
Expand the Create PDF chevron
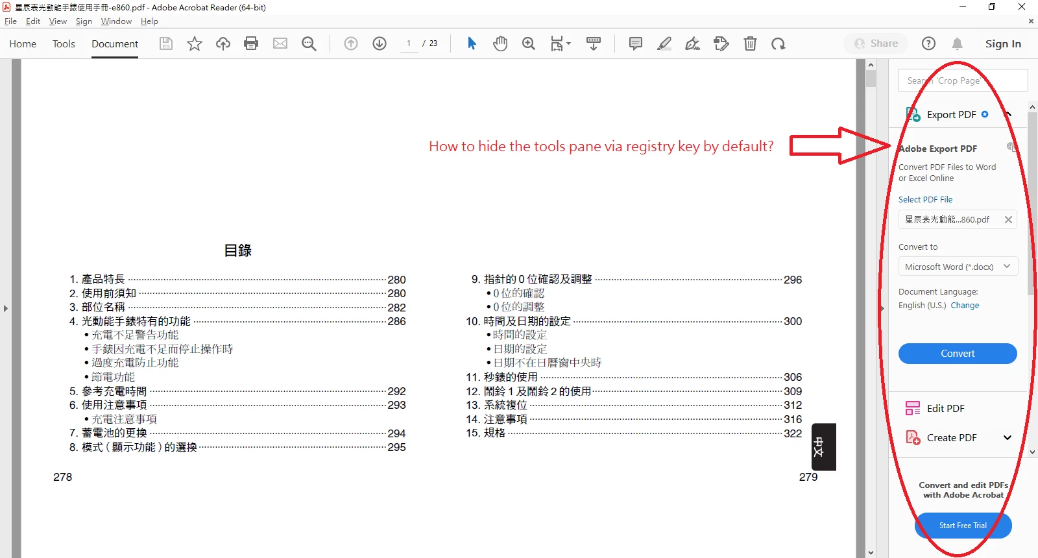pyautogui.click(x=1008, y=437)
